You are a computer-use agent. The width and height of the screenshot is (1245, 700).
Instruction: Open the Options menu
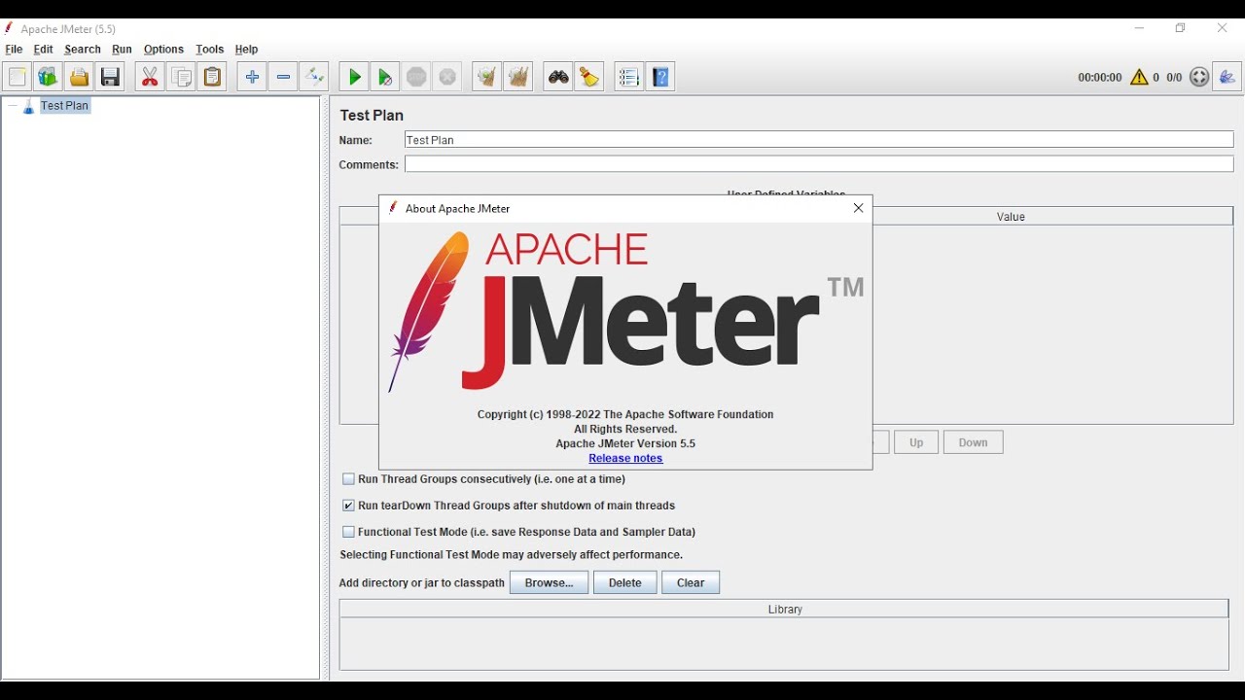163,50
